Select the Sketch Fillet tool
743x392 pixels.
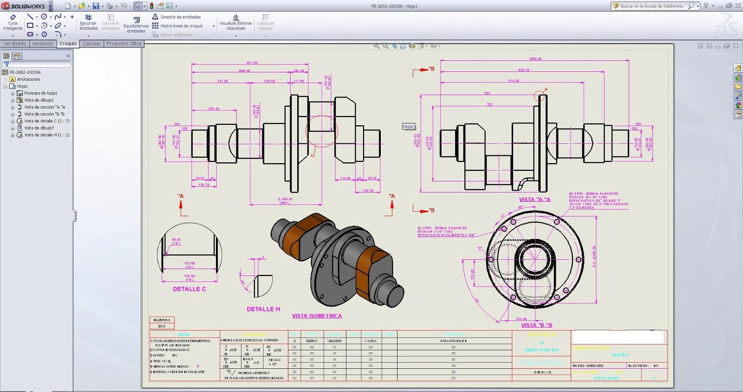58,34
